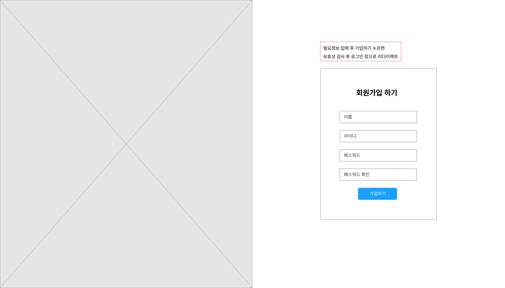Click the note line '필요정보 입력 후 가입하기 누르면'
This screenshot has width=505, height=288.
(x=354, y=48)
